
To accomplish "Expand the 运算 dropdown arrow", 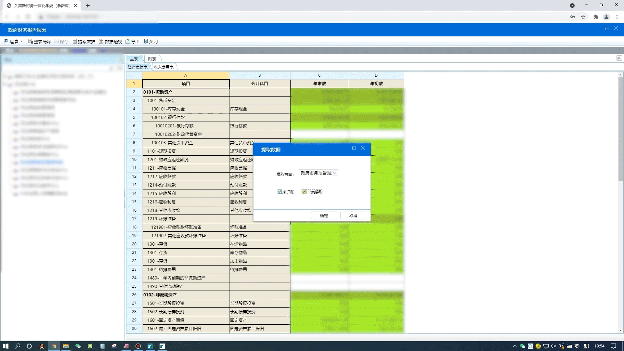I will click(x=21, y=41).
